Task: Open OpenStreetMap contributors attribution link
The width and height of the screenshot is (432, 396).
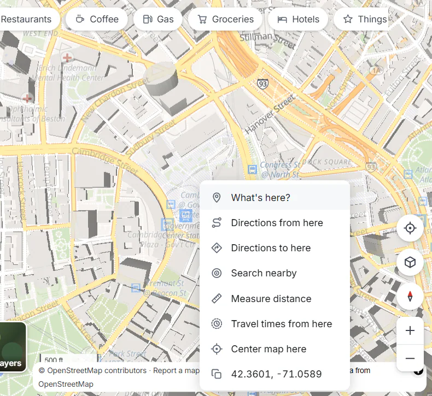Action: point(92,370)
